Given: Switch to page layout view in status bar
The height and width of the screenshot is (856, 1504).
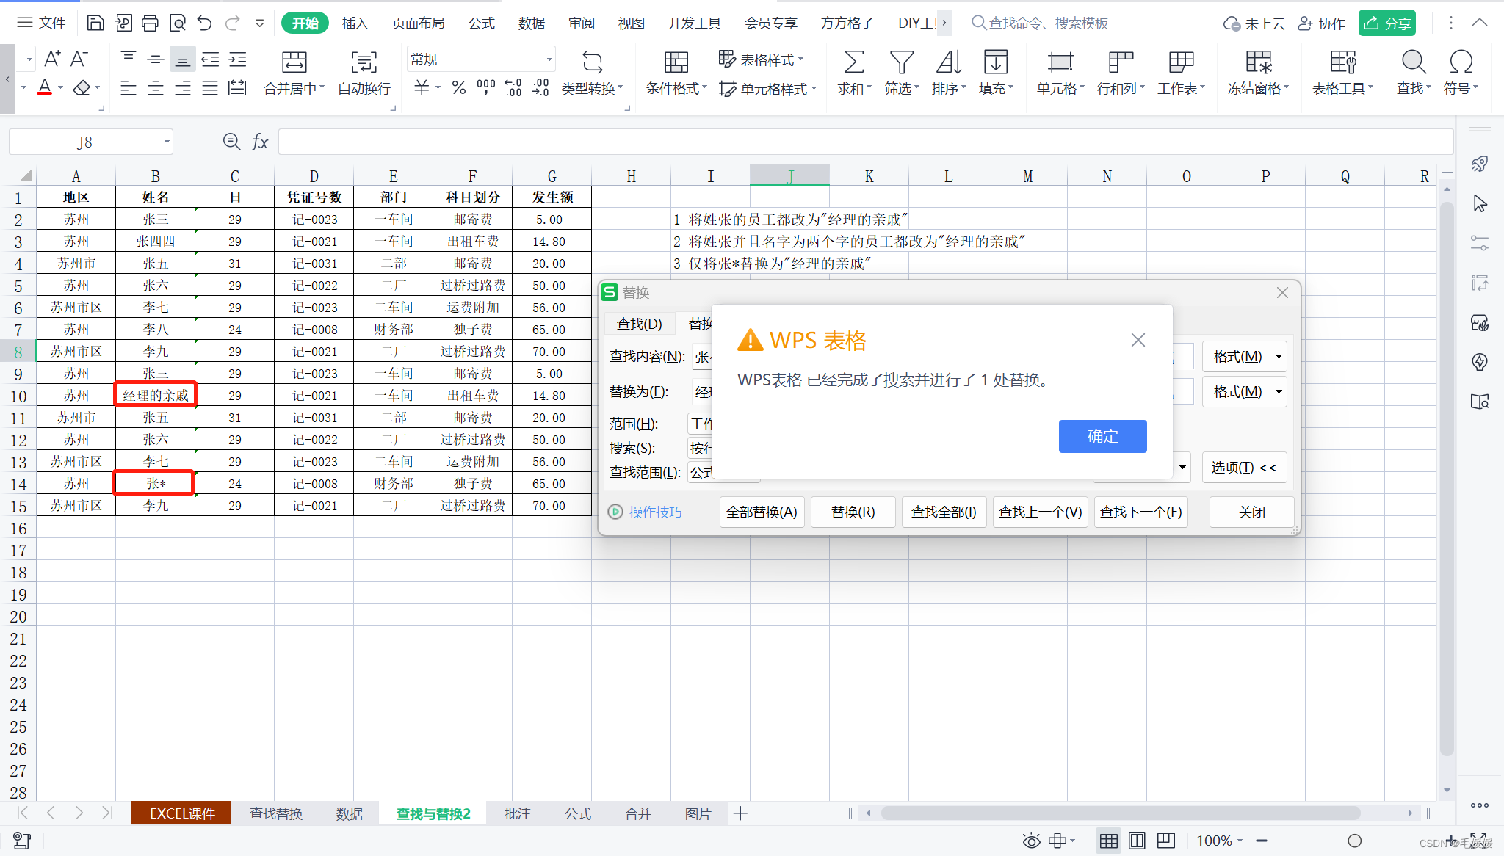Looking at the screenshot, I should tap(1137, 841).
